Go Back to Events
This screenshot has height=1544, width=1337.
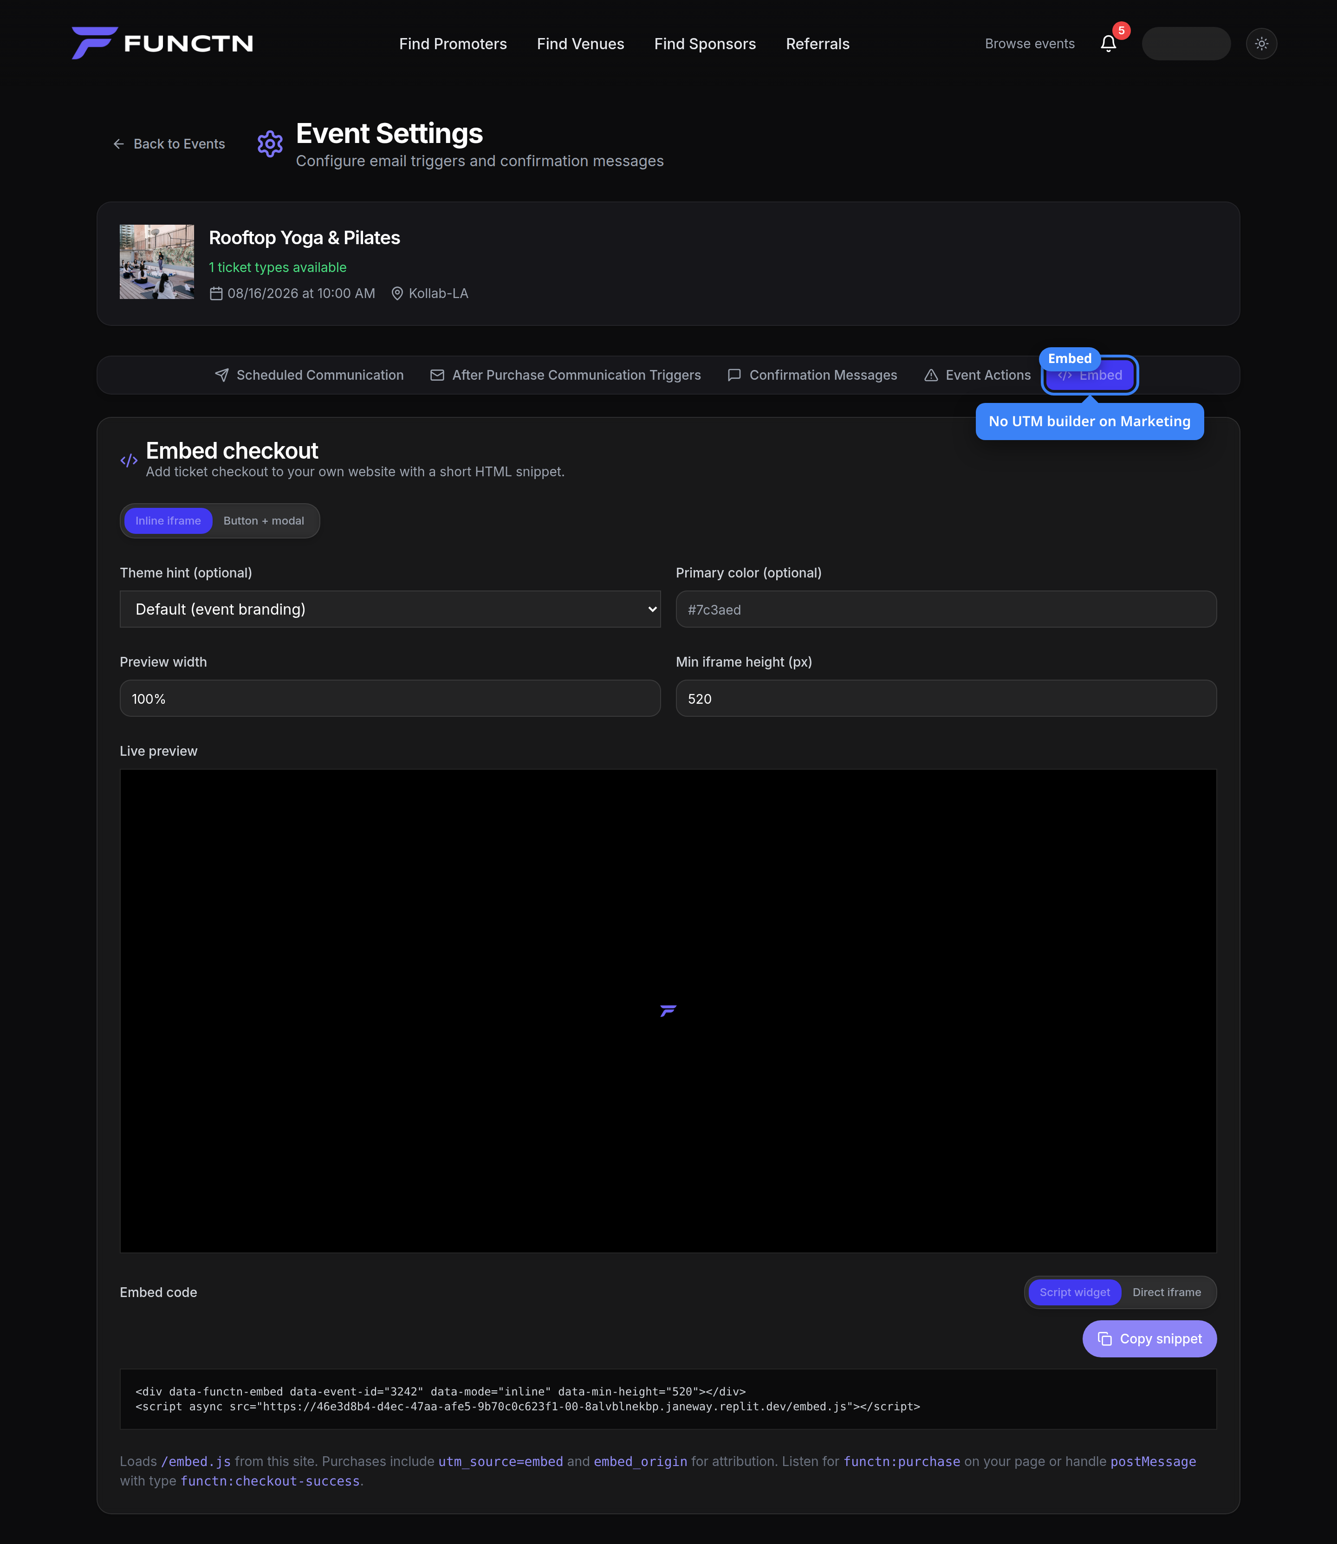pos(169,144)
